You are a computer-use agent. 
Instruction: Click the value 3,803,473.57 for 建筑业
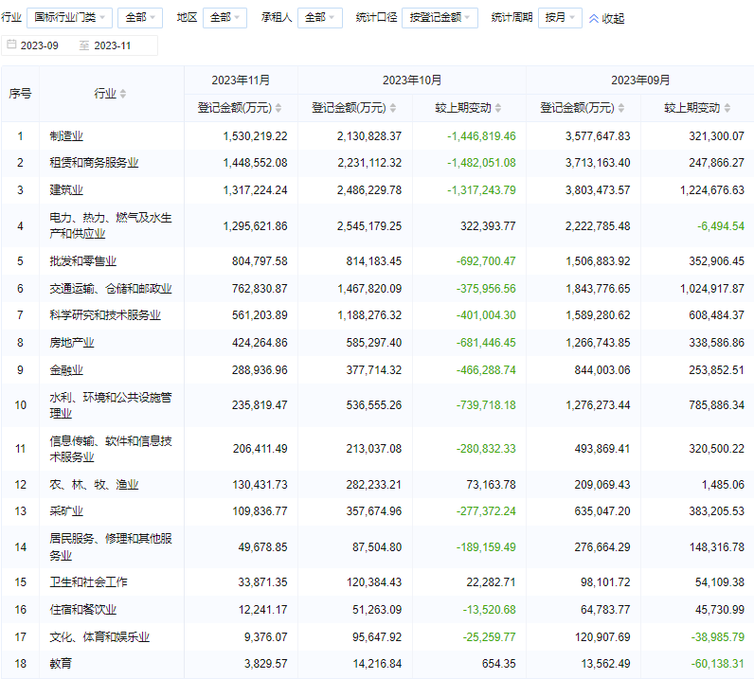click(598, 190)
